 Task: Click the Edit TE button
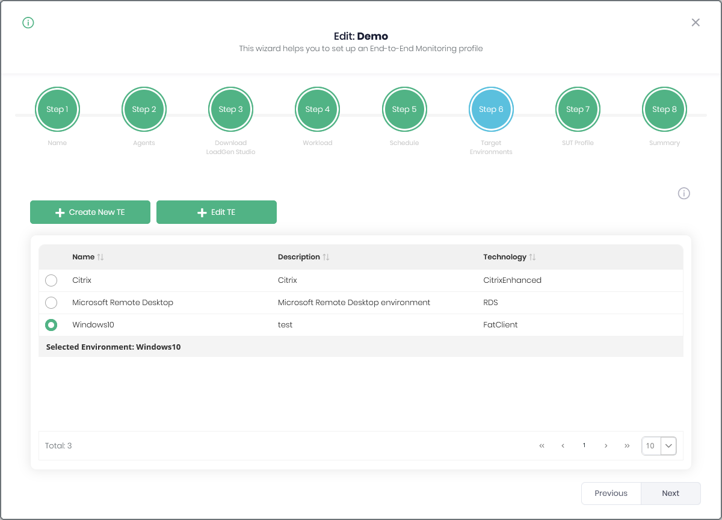[217, 212]
